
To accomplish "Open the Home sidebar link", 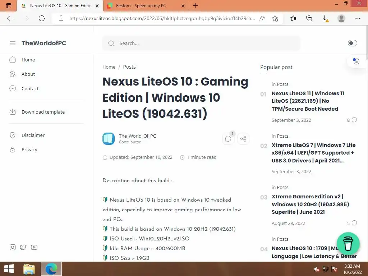I will click(28, 60).
